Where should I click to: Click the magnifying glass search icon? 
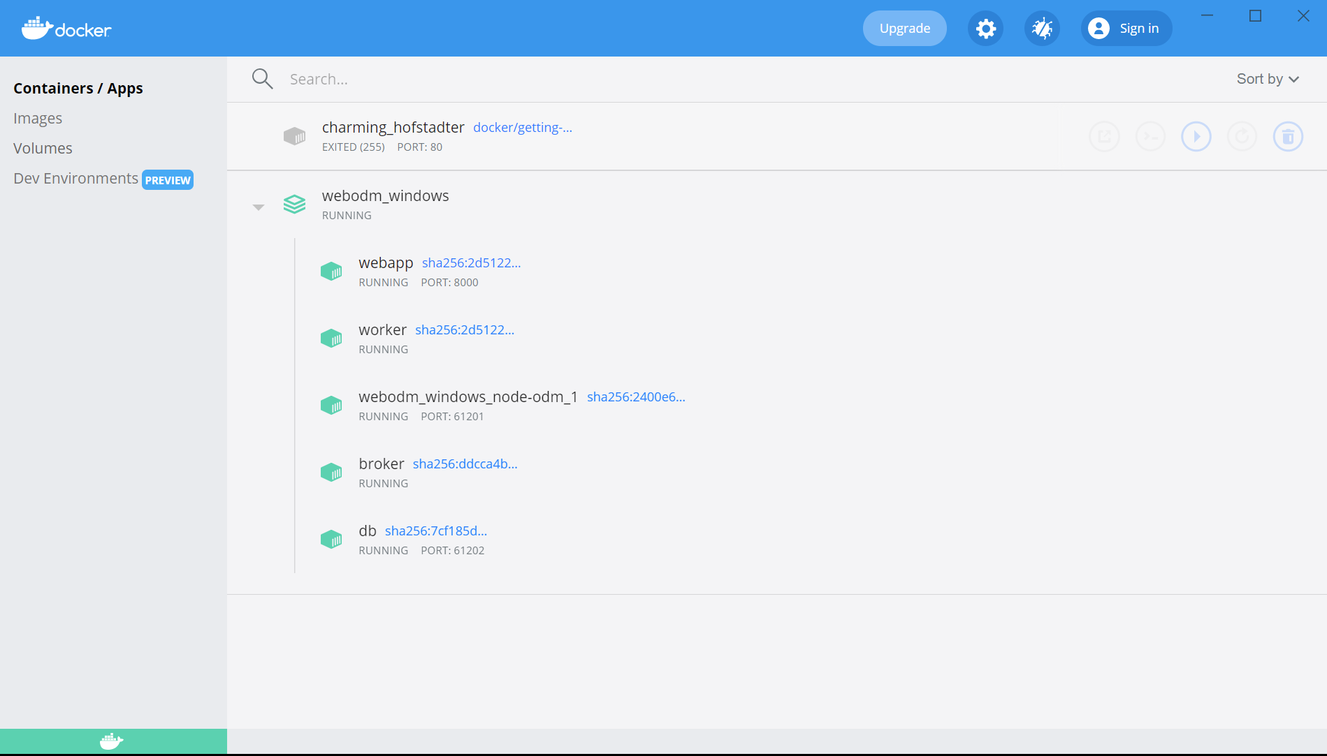point(262,79)
